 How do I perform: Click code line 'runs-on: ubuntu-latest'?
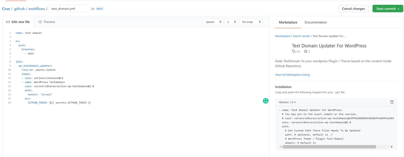point(39,70)
